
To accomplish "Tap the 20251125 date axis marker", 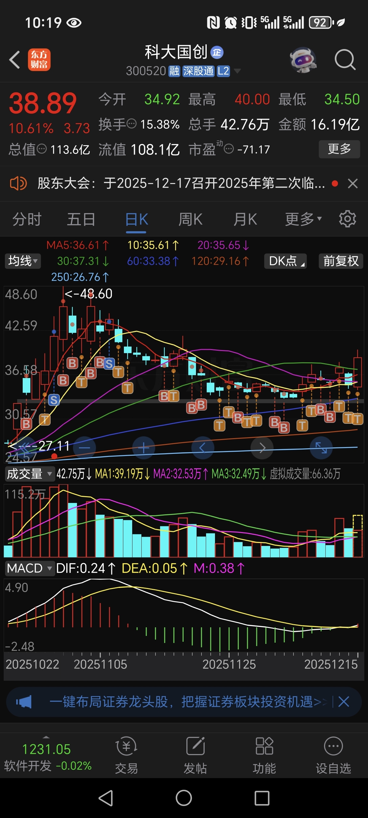I will 229,664.
